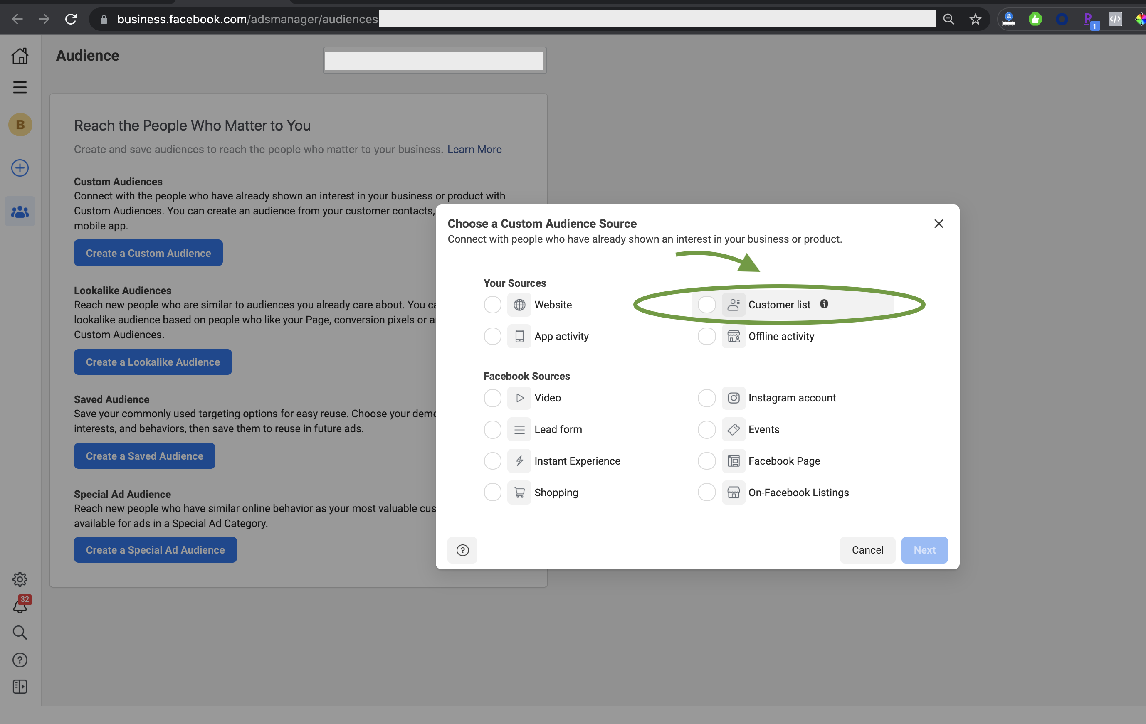Click the Instant Experience label
Viewport: 1146px width, 724px height.
click(577, 461)
